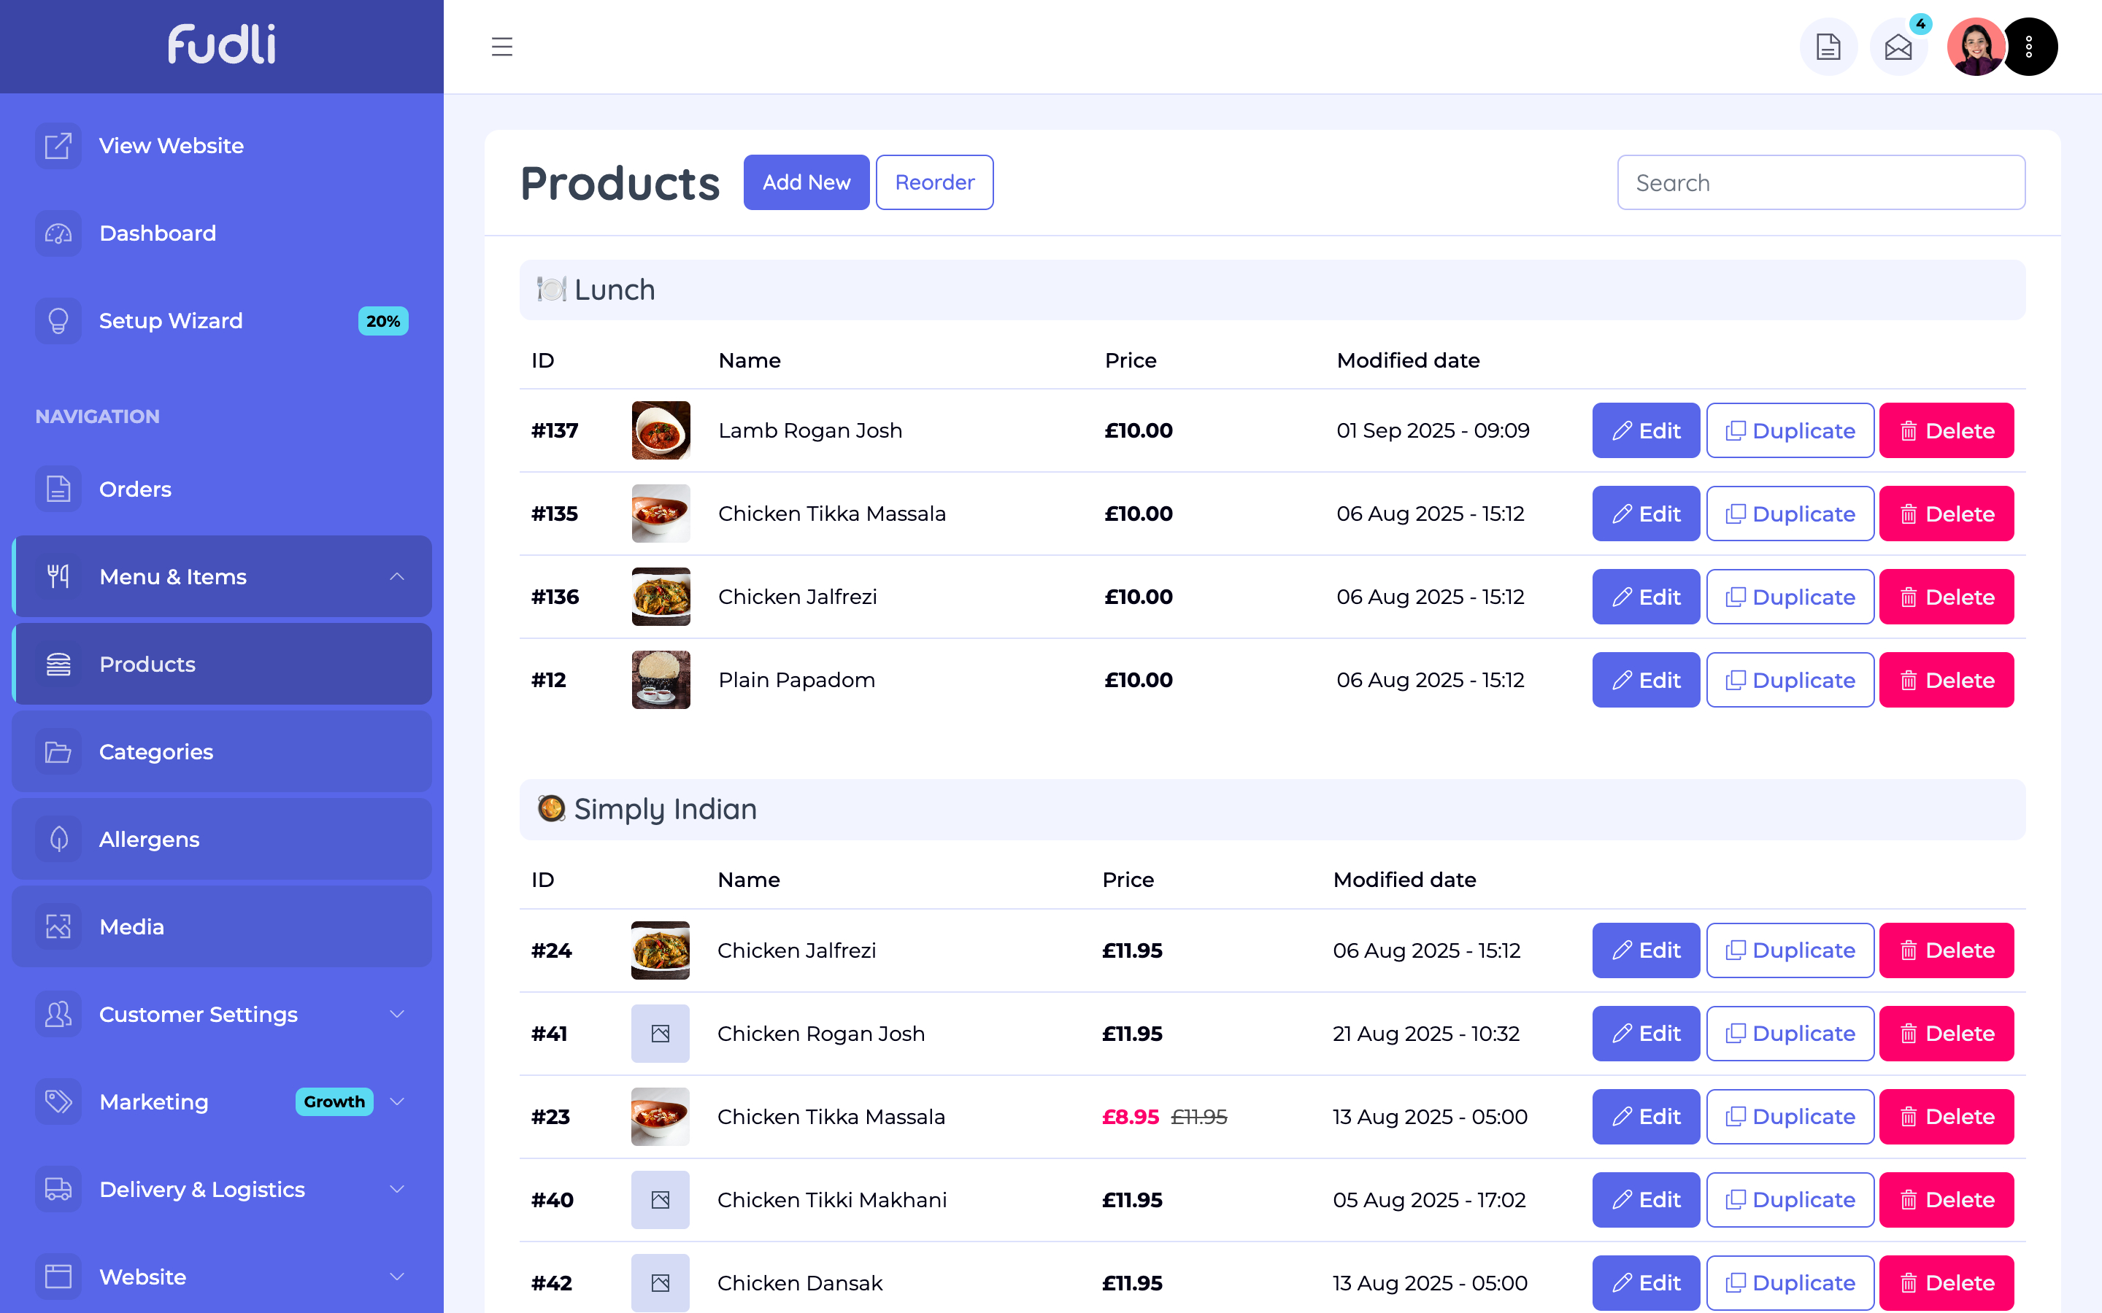This screenshot has width=2102, height=1313.
Task: Click the Add New product button
Action: pos(806,182)
